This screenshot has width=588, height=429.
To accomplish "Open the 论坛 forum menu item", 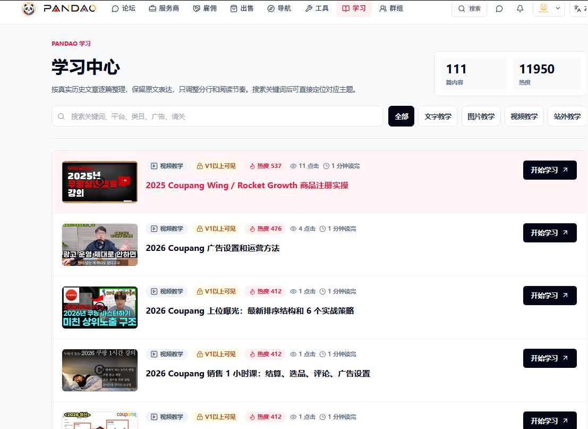I will (123, 9).
